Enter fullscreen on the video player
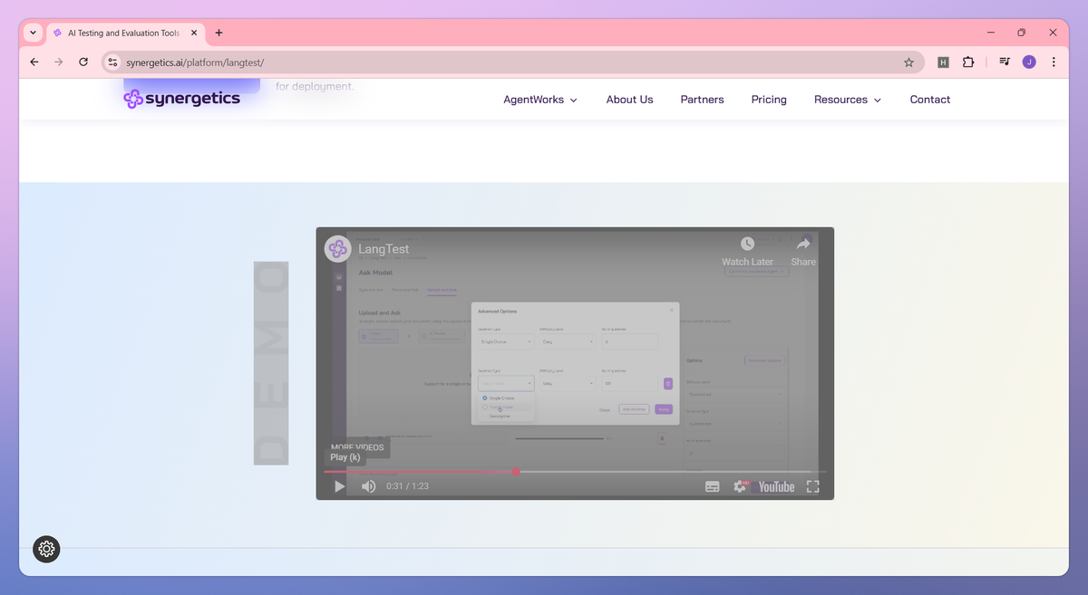The image size is (1088, 595). (x=812, y=486)
